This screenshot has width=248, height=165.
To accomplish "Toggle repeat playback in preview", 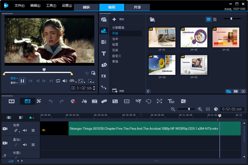I will (x=58, y=81).
